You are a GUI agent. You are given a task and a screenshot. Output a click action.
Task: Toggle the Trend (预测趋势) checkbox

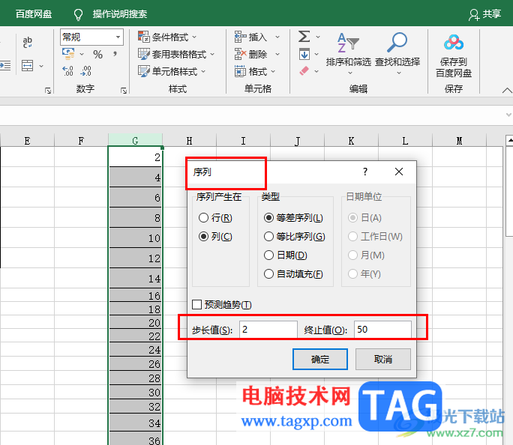point(197,304)
